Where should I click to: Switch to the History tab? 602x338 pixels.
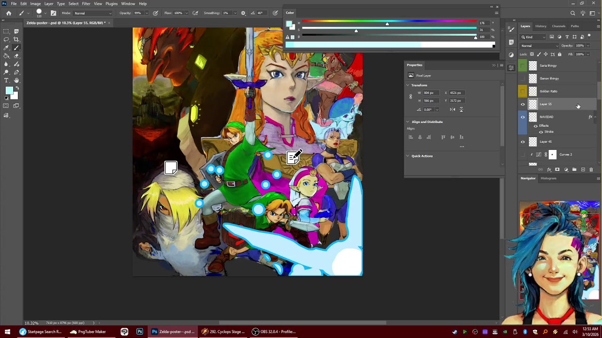[541, 26]
